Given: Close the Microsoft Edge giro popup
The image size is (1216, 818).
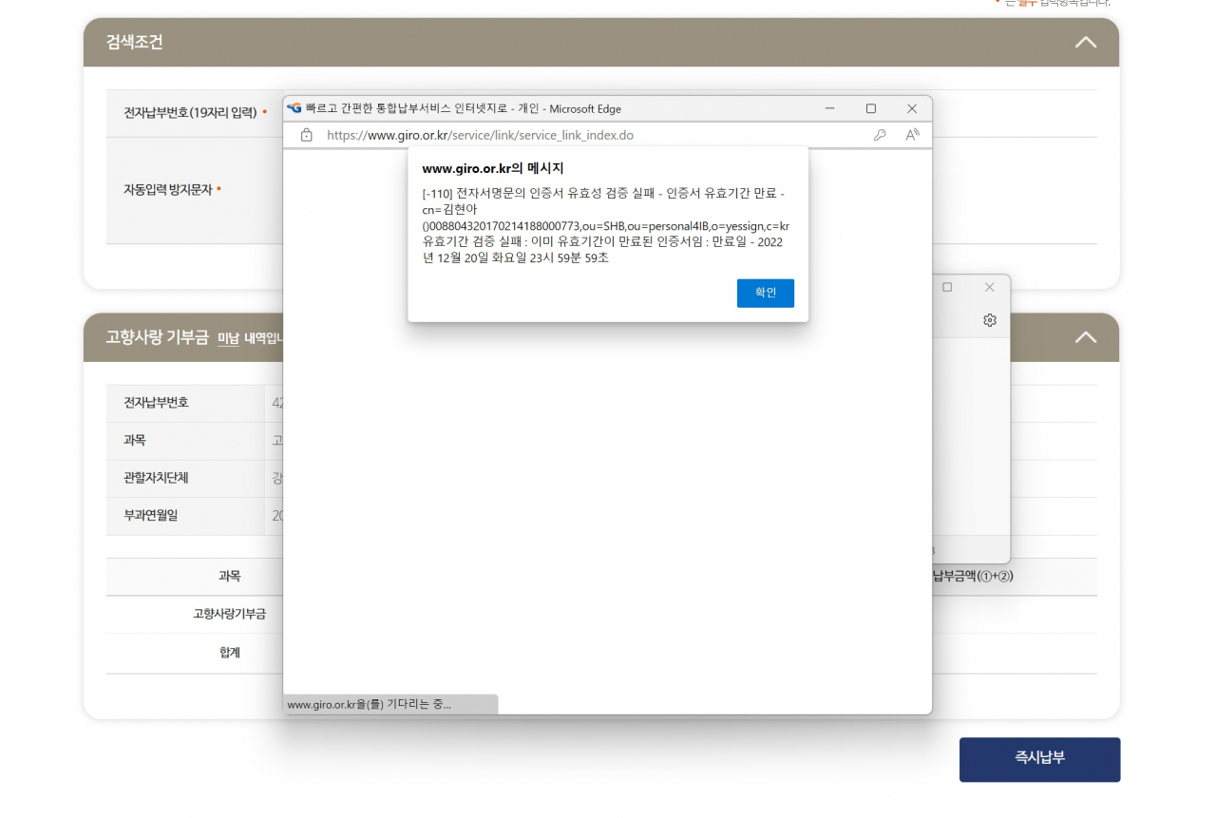Looking at the screenshot, I should [912, 108].
